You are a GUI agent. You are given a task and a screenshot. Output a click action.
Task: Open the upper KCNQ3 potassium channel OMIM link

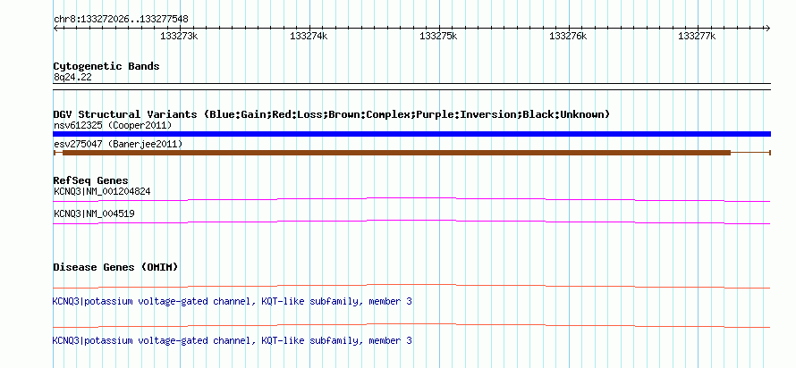(232, 302)
